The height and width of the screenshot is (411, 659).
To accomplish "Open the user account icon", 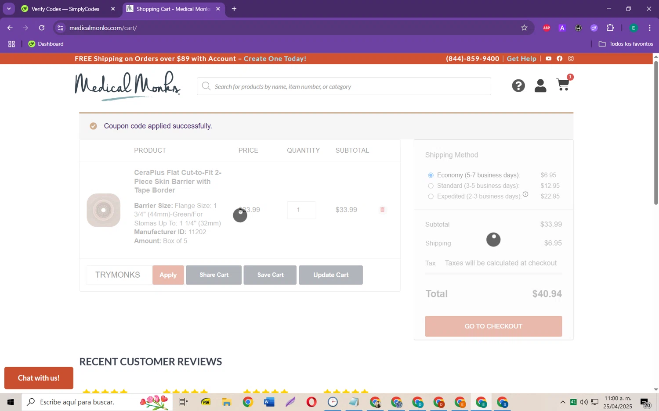I will pos(540,86).
